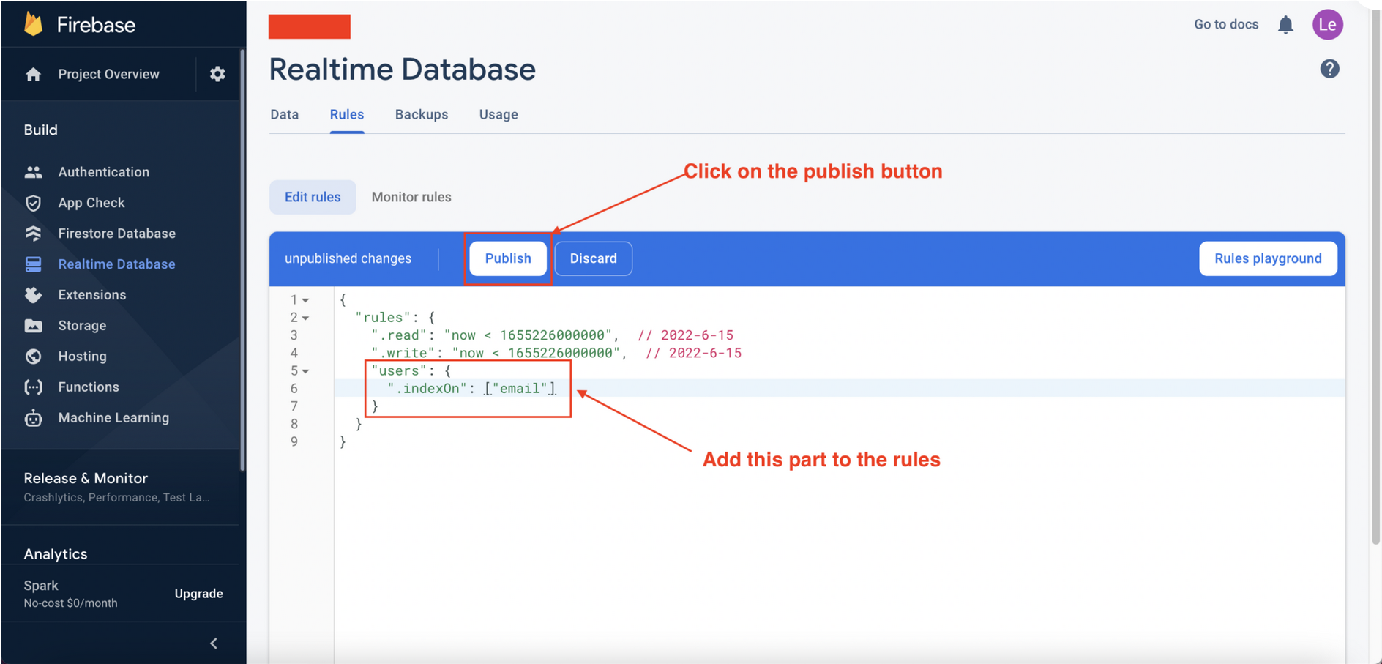The height and width of the screenshot is (664, 1382).
Task: Open Extensions in sidebar
Action: pos(92,295)
